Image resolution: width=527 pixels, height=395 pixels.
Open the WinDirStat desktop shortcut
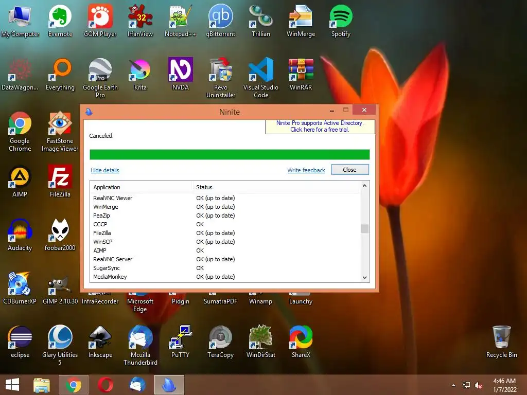[x=261, y=342]
